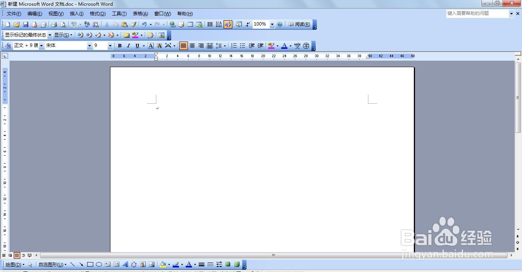The width and height of the screenshot is (522, 272).
Task: Insert an Excel worksheet
Action: [199, 24]
